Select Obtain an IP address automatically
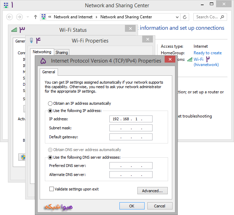 (x=50, y=103)
